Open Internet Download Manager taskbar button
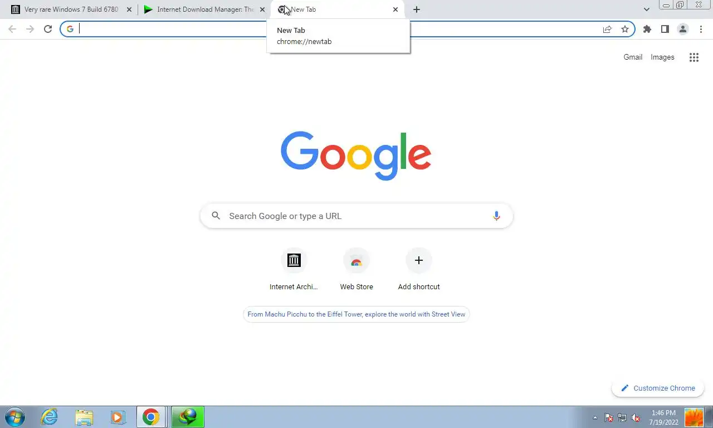Viewport: 713px width, 428px height. 188,417
